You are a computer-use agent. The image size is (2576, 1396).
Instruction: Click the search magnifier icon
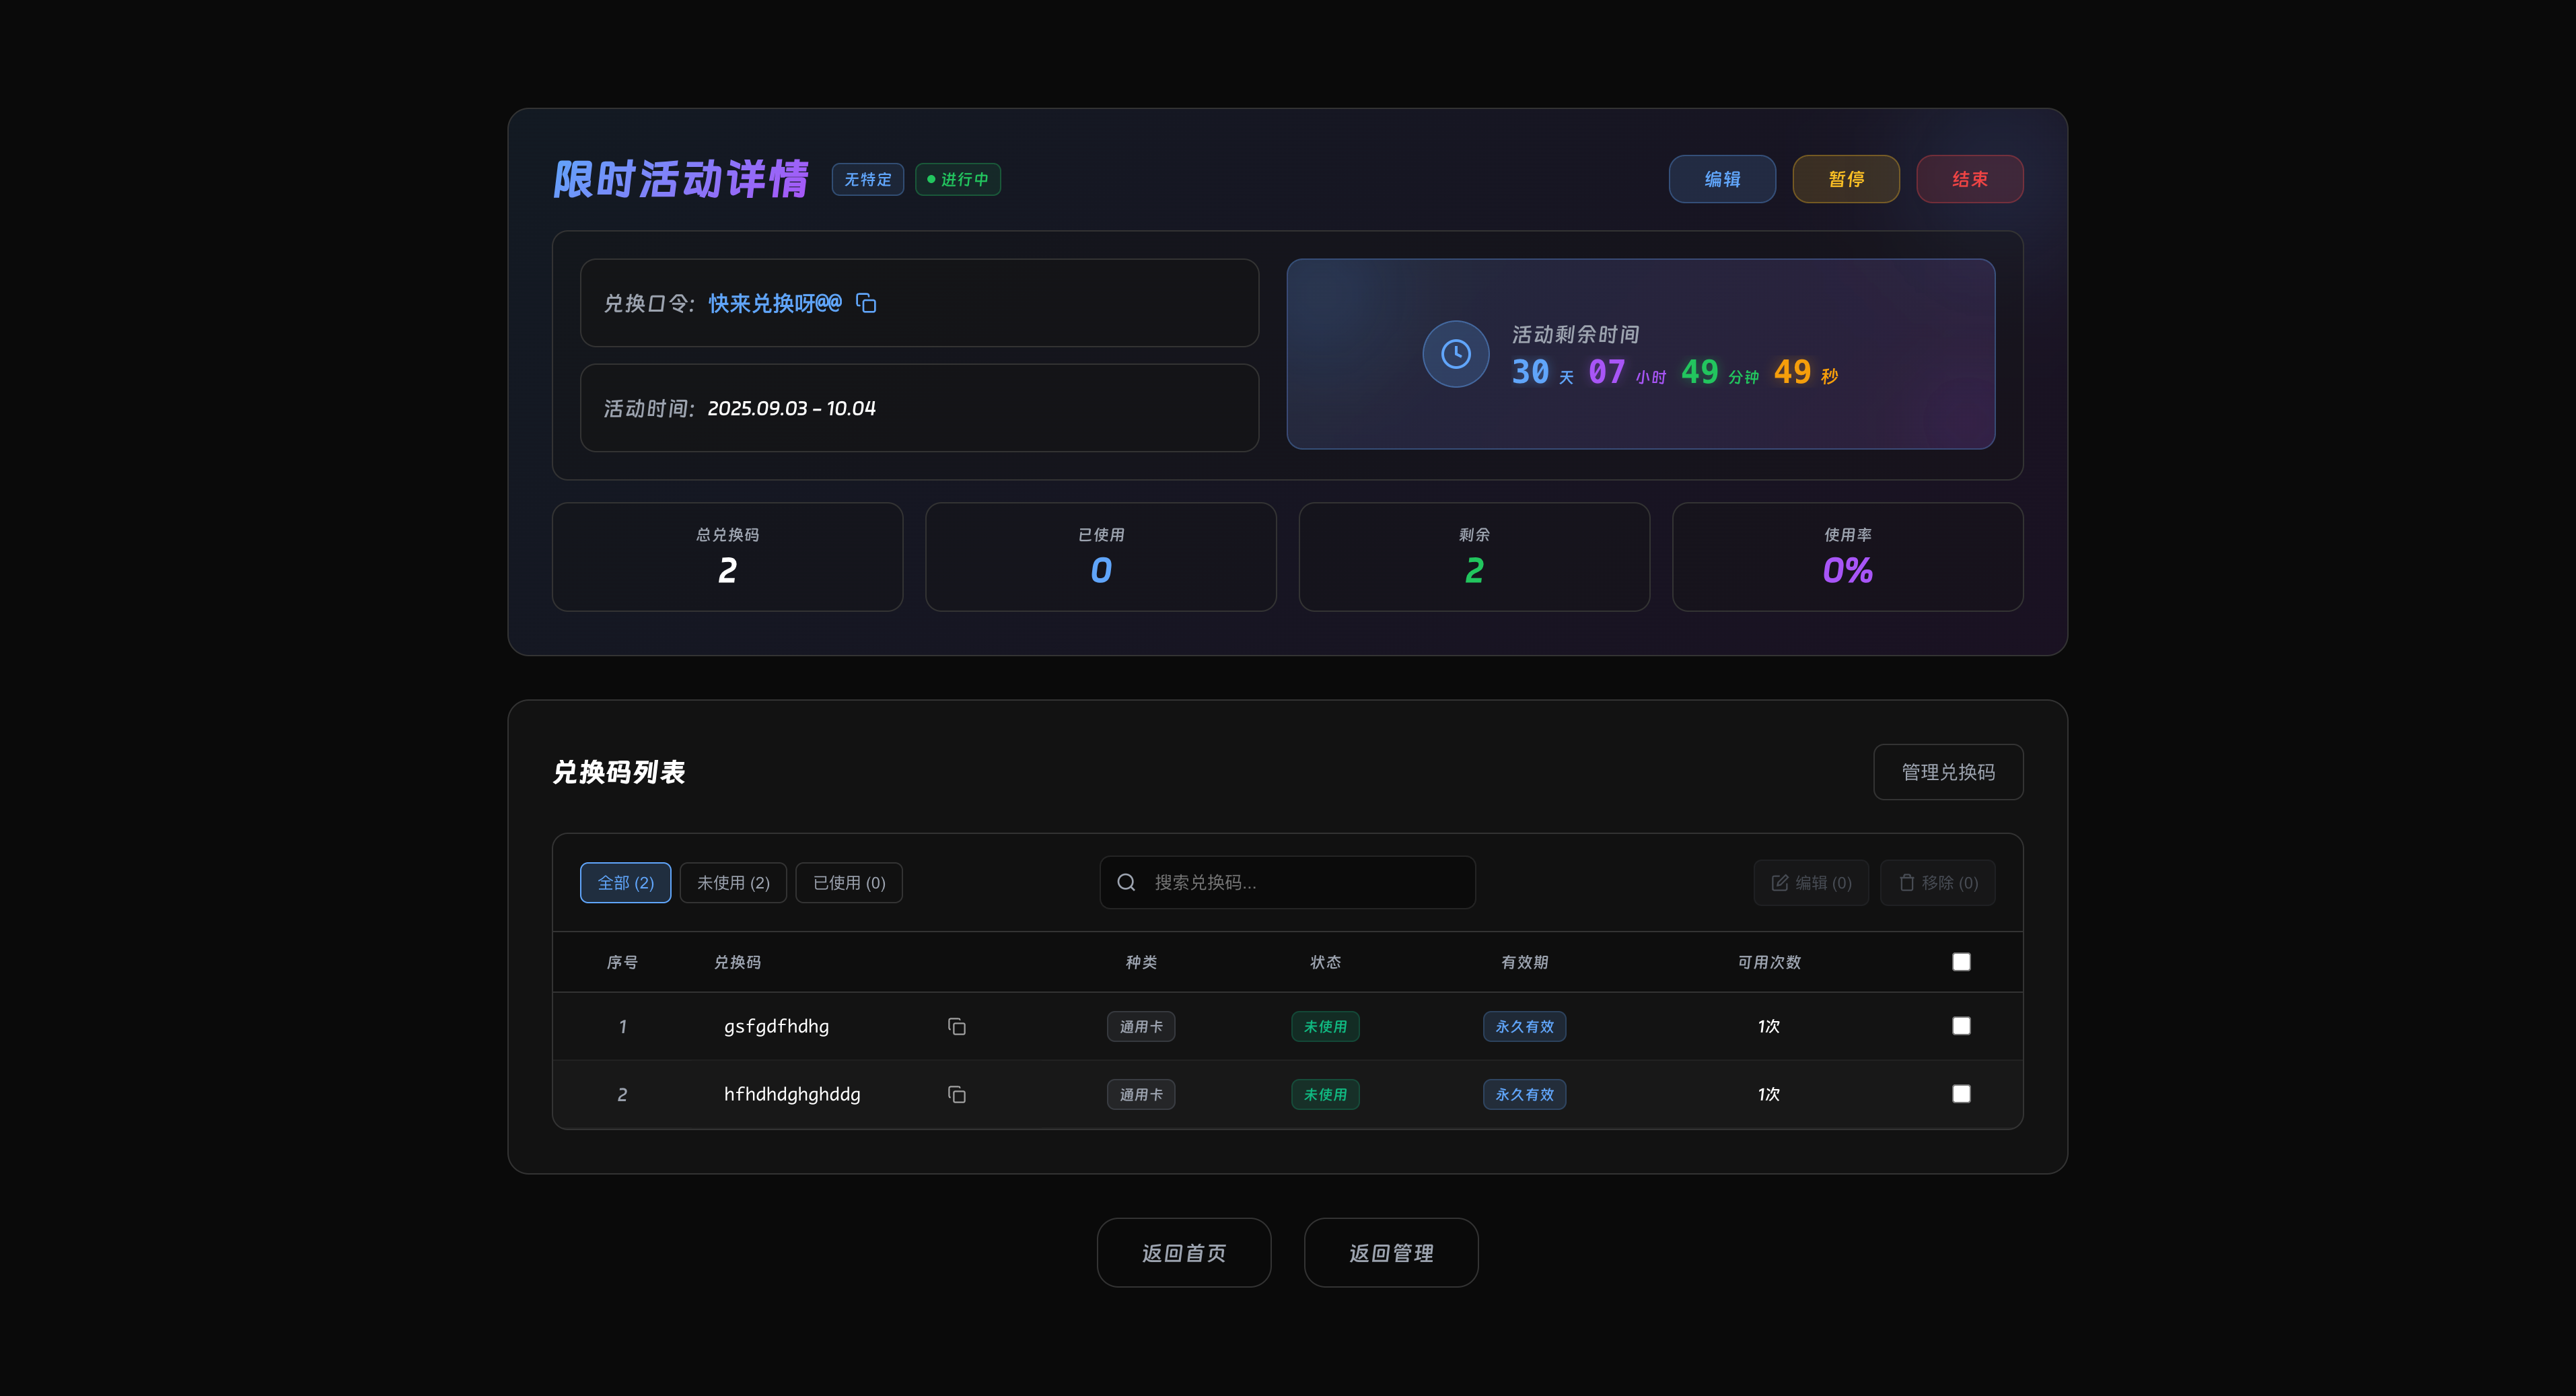(1126, 882)
